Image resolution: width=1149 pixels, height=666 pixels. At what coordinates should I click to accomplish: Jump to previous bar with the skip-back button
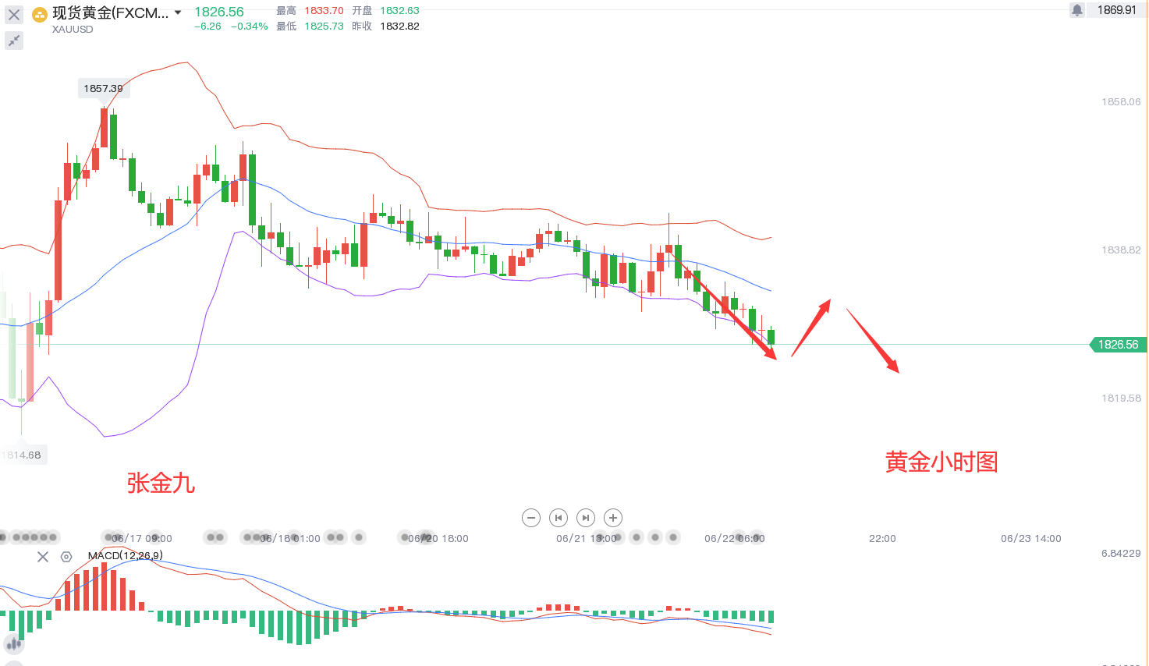559,518
